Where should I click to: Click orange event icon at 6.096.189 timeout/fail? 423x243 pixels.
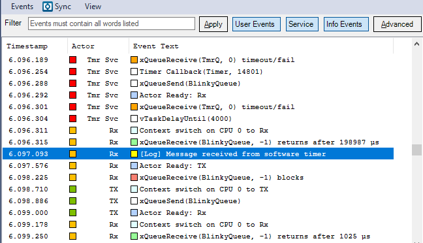click(134, 59)
